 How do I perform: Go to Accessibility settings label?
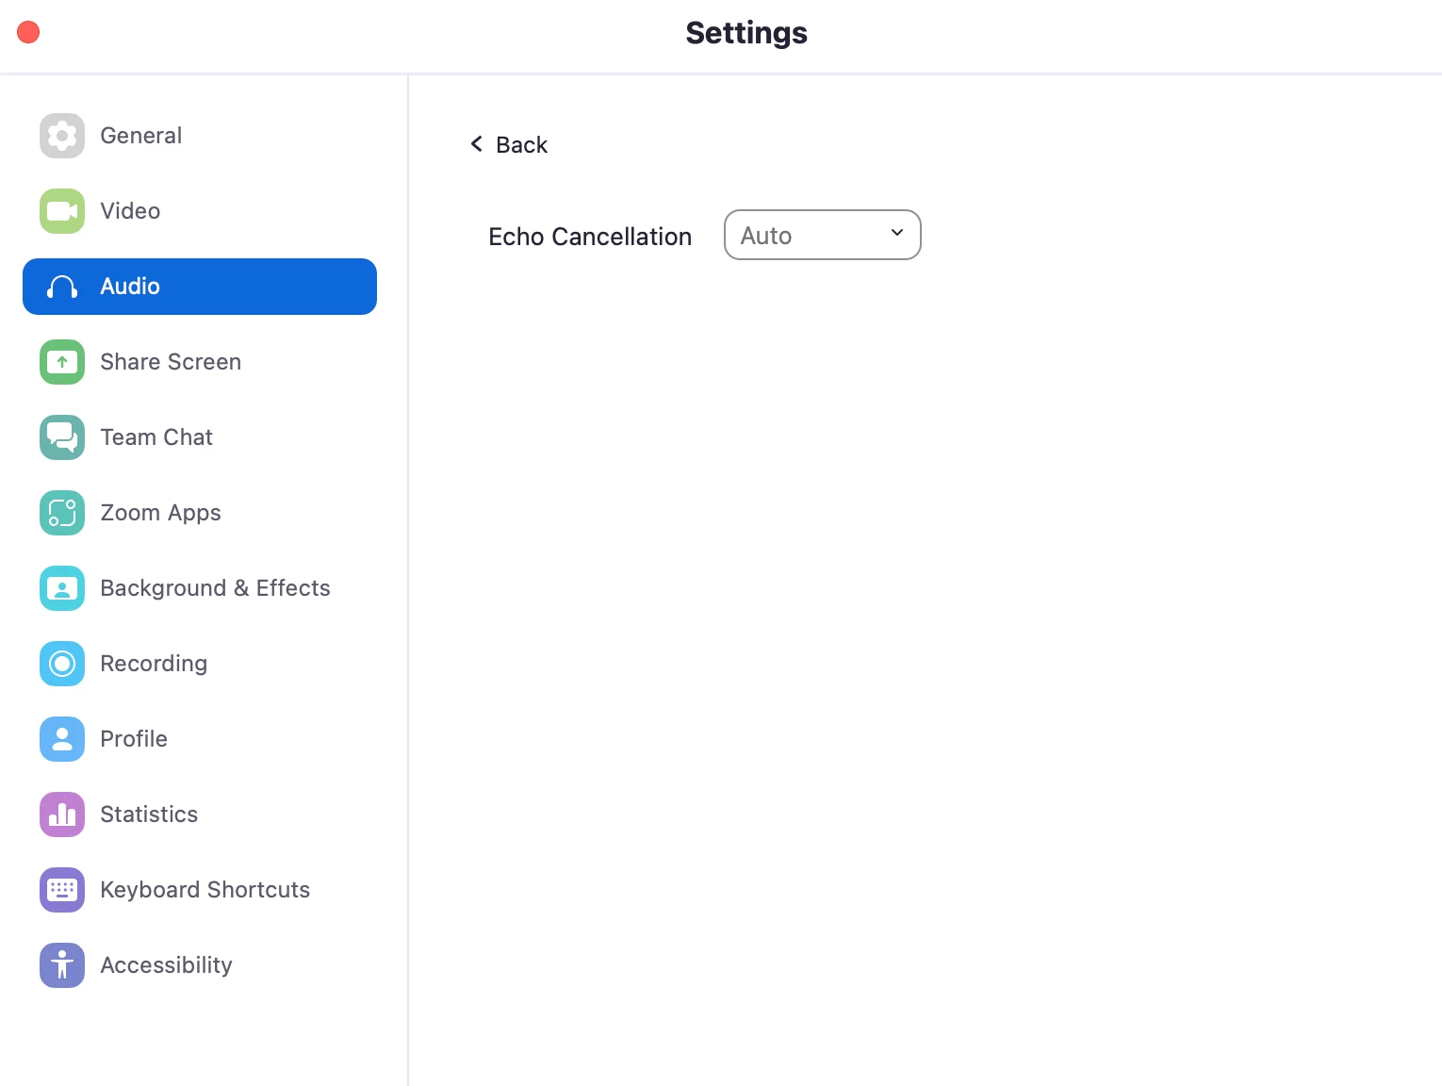pyautogui.click(x=166, y=965)
